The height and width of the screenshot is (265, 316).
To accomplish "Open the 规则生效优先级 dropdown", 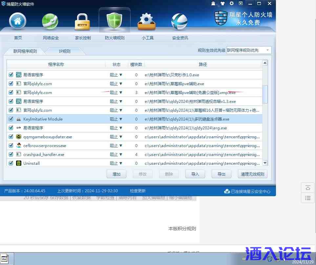I will pos(267,50).
